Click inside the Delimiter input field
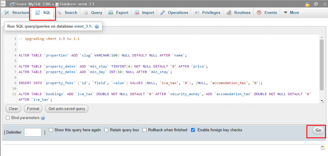The image size is (328, 156). (x=33, y=132)
